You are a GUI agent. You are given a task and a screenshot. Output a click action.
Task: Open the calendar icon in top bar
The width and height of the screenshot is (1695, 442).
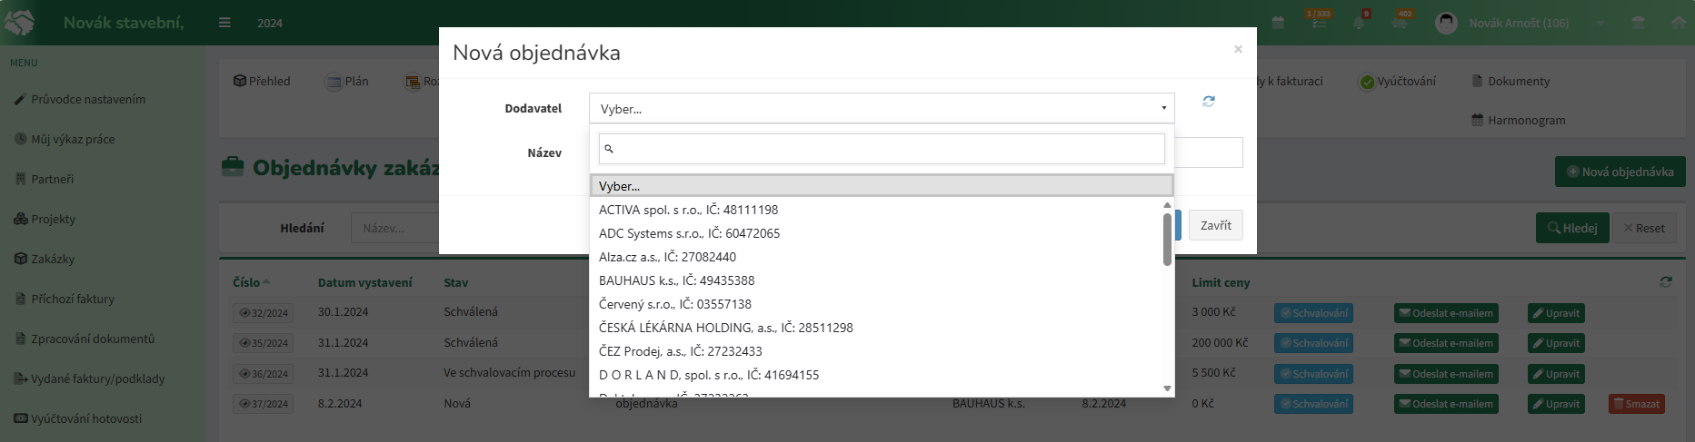(x=1278, y=23)
